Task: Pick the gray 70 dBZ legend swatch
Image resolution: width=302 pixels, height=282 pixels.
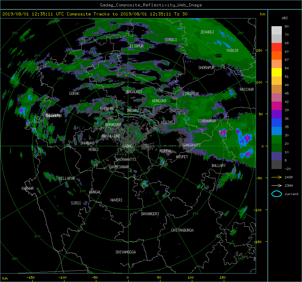Action: click(x=276, y=39)
